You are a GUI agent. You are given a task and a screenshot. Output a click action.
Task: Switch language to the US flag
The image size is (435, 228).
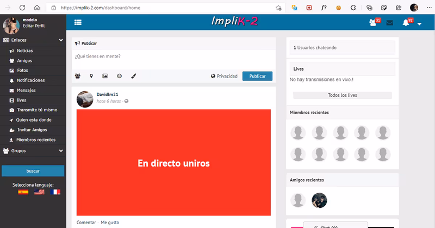click(x=39, y=192)
